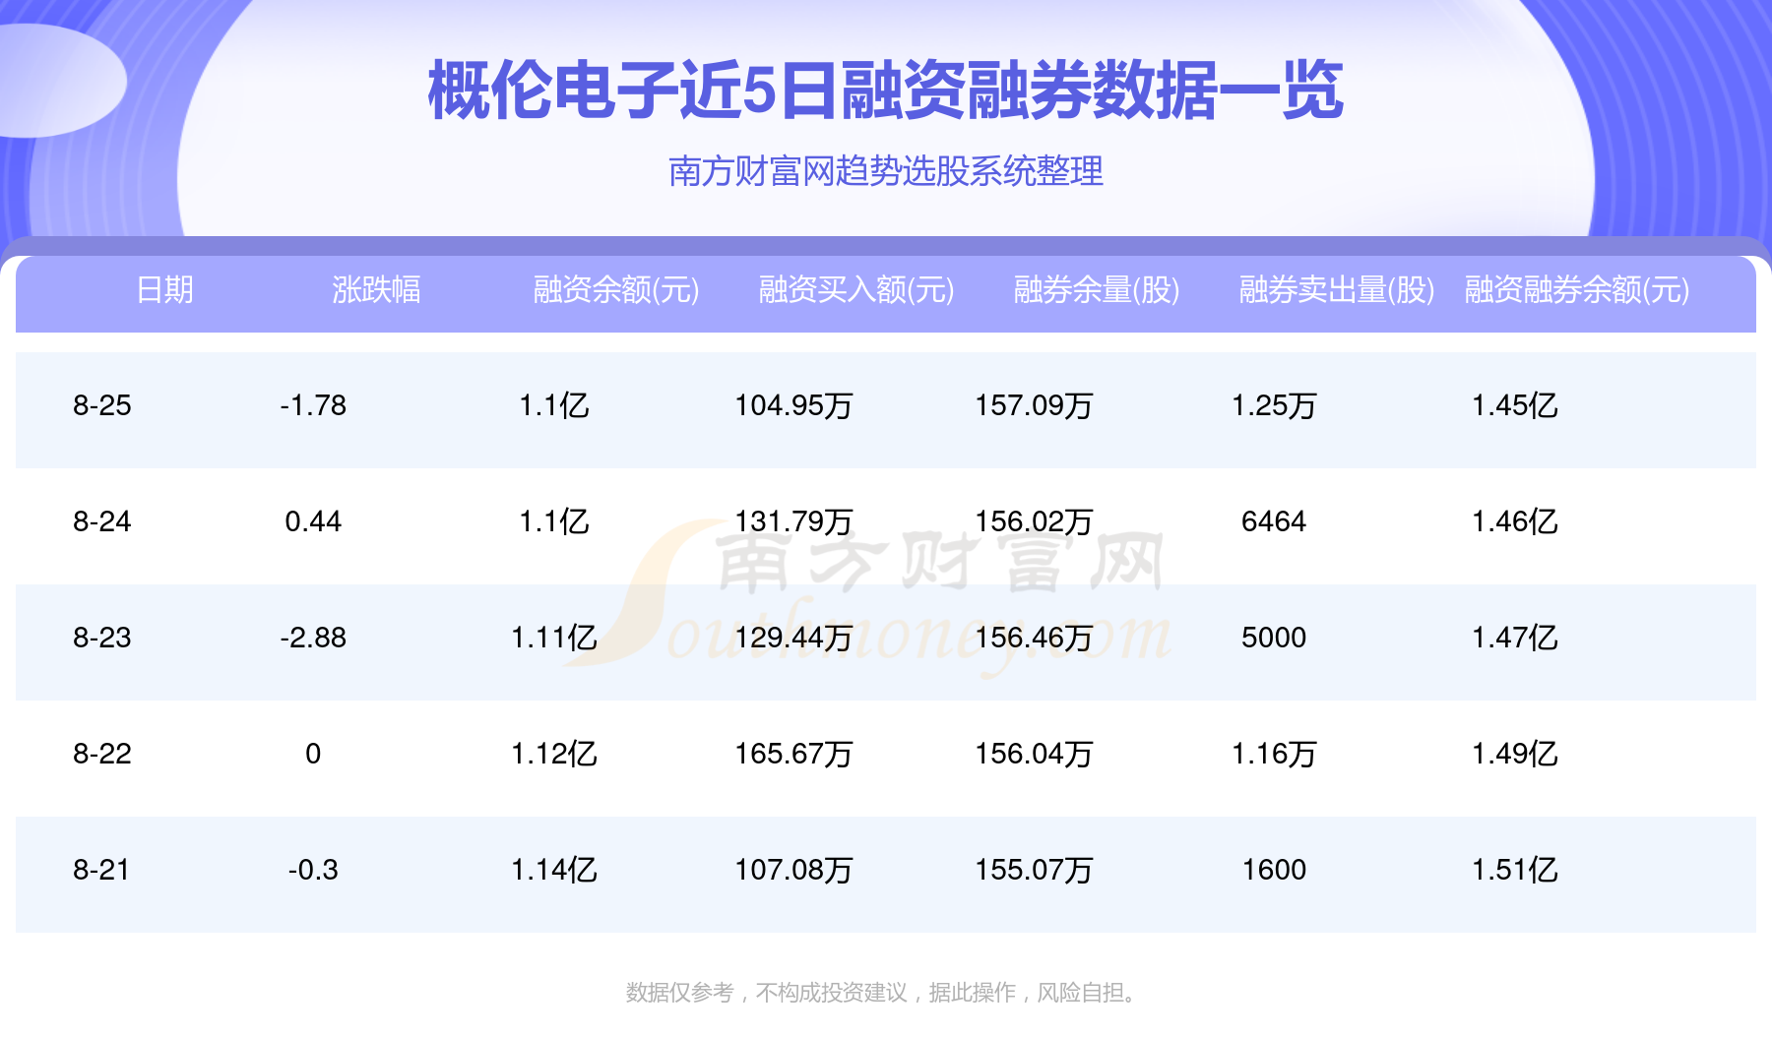
Task: Click the 104.95万 financing purchase value
Action: tap(793, 405)
